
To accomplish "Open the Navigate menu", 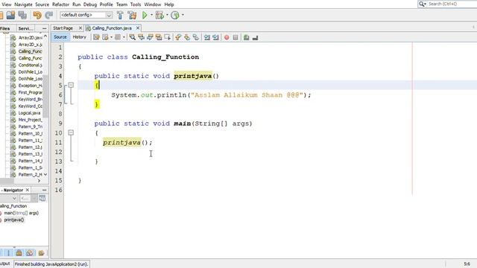I will pyautogui.click(x=23, y=4).
